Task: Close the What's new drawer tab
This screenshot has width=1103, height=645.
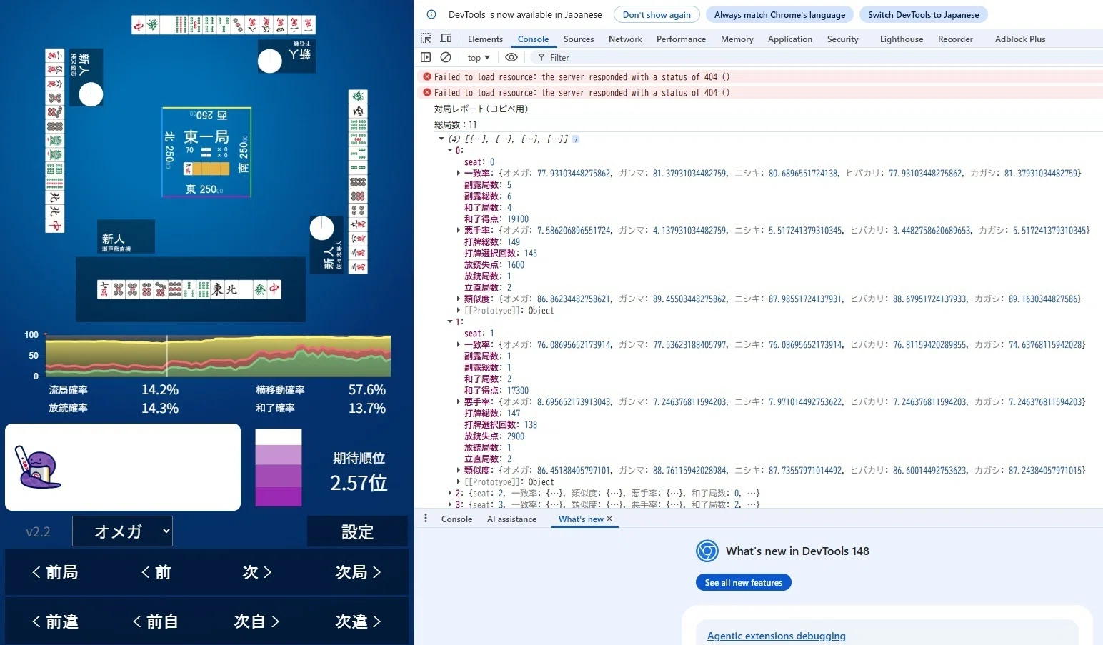Action: (x=609, y=519)
